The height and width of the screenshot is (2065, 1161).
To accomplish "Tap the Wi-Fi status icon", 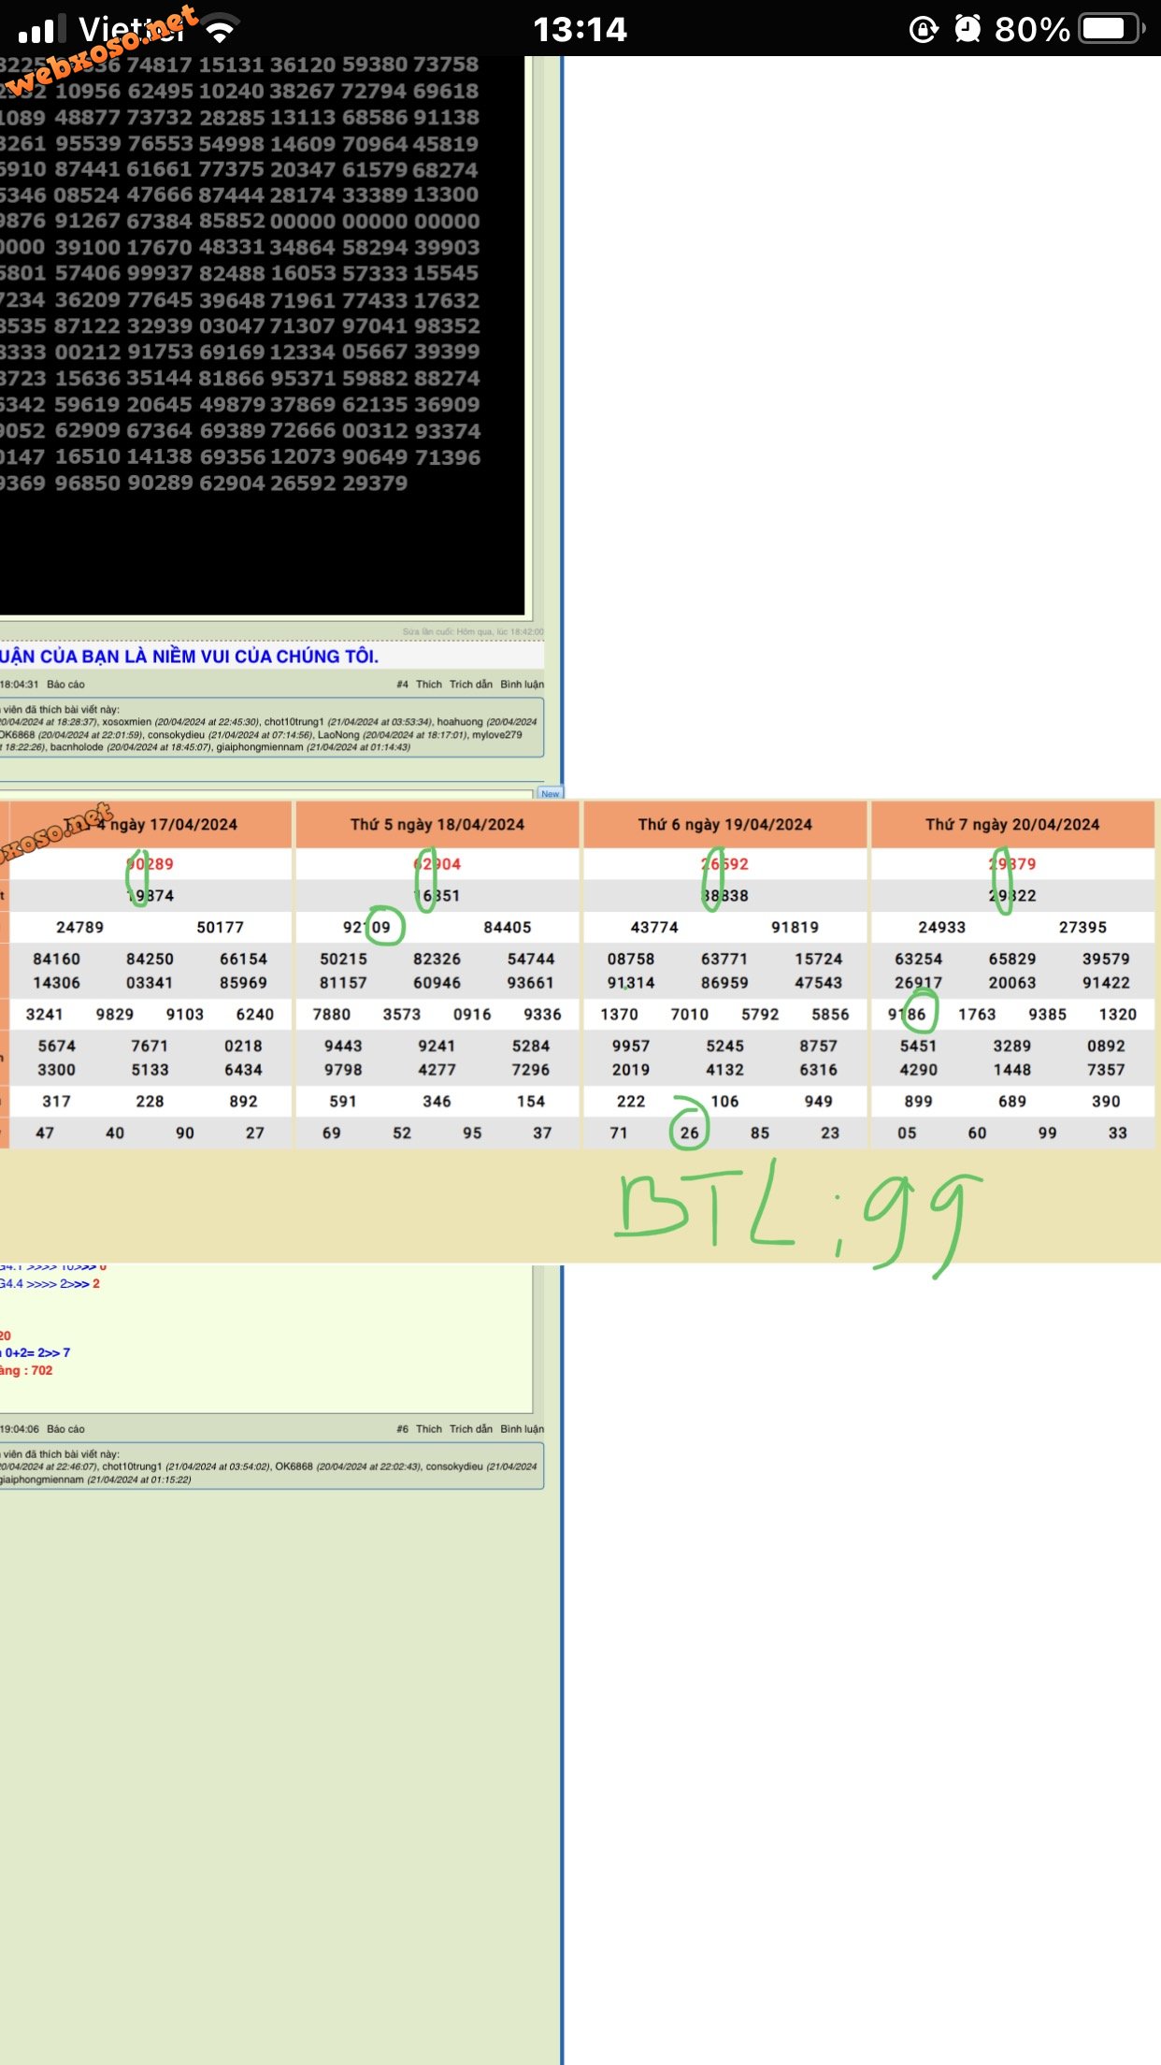I will (220, 30).
